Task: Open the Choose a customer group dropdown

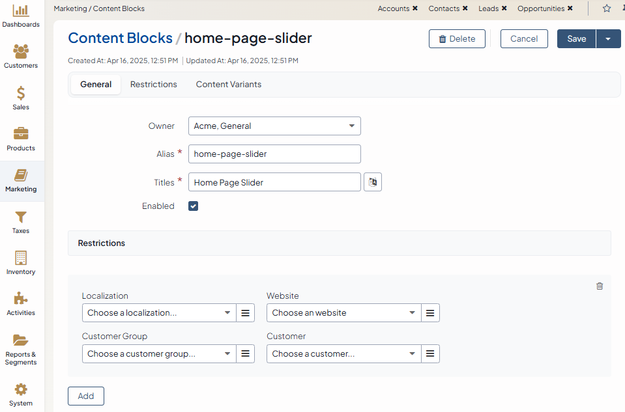Action: [158, 354]
